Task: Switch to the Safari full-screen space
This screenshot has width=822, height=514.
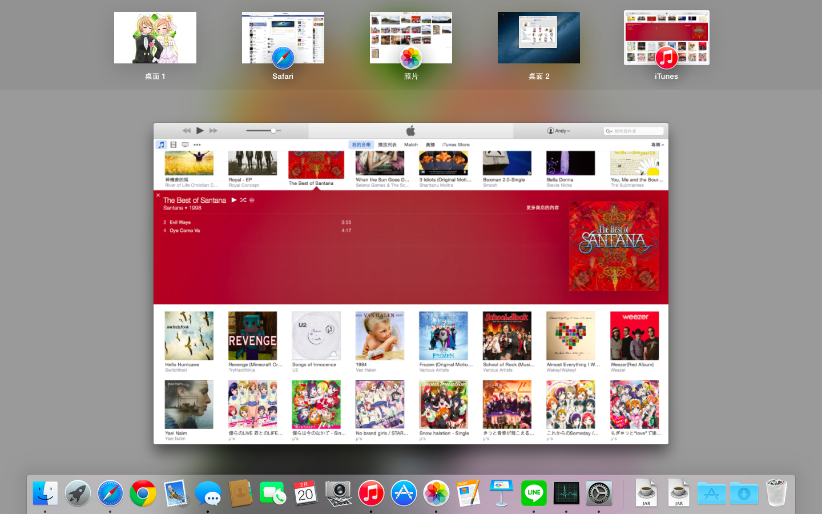Action: (283, 38)
